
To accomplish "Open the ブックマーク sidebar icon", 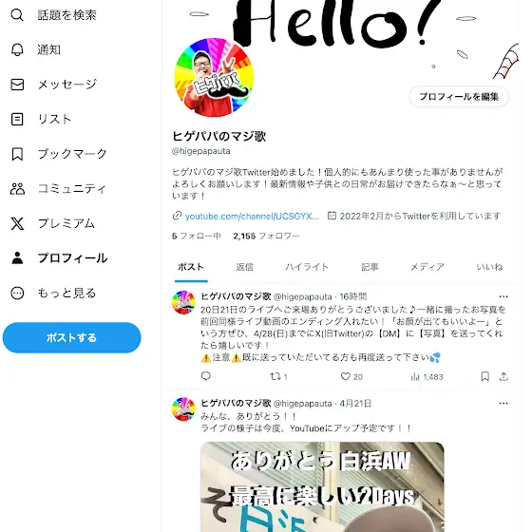I will pyautogui.click(x=17, y=154).
